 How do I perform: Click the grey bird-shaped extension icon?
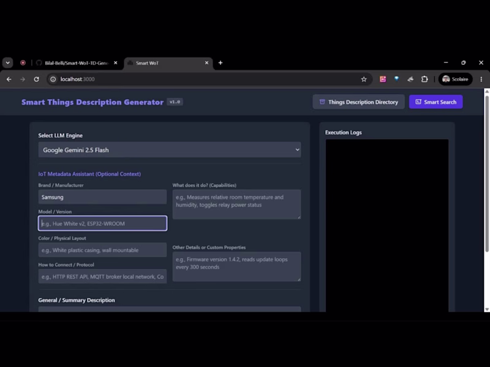(410, 79)
